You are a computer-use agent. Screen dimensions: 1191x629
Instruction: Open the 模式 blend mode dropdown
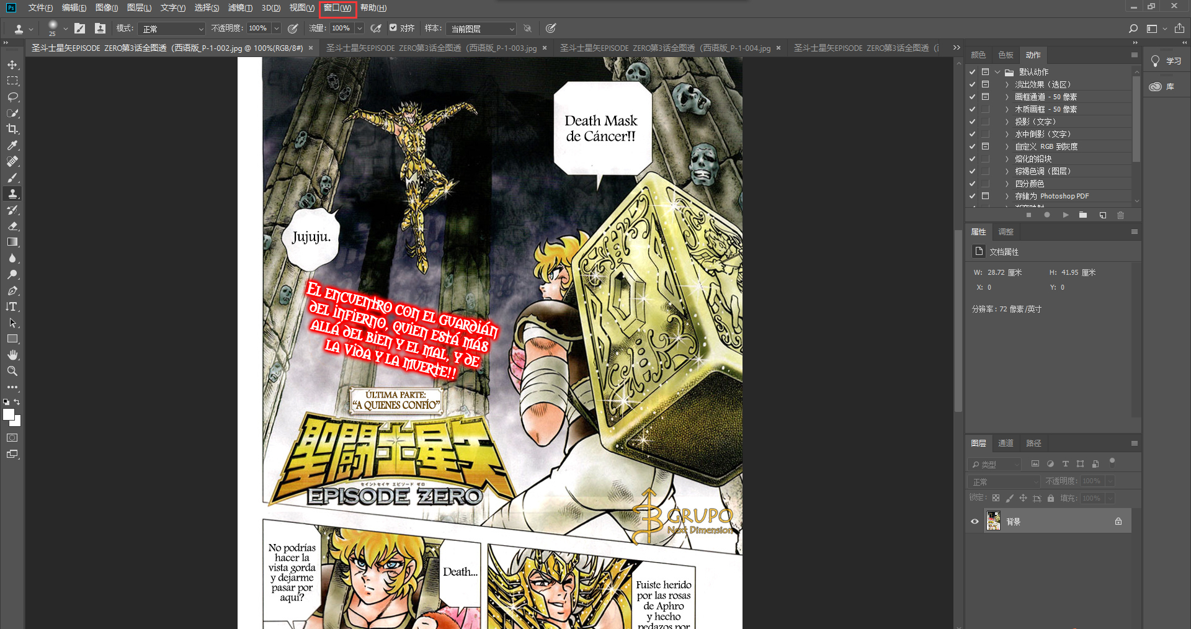tap(171, 29)
